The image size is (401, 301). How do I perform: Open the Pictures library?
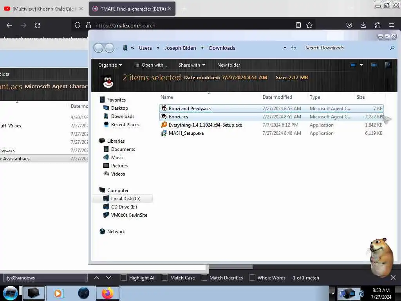point(119,166)
